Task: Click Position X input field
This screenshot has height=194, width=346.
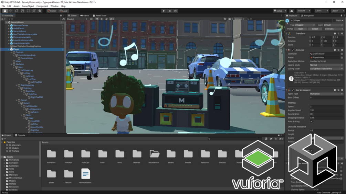Action: pos(315,37)
